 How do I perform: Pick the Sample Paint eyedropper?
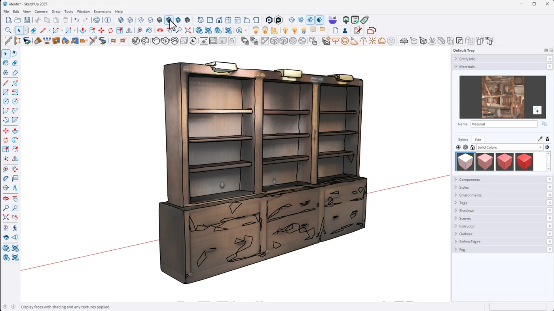pos(540,139)
